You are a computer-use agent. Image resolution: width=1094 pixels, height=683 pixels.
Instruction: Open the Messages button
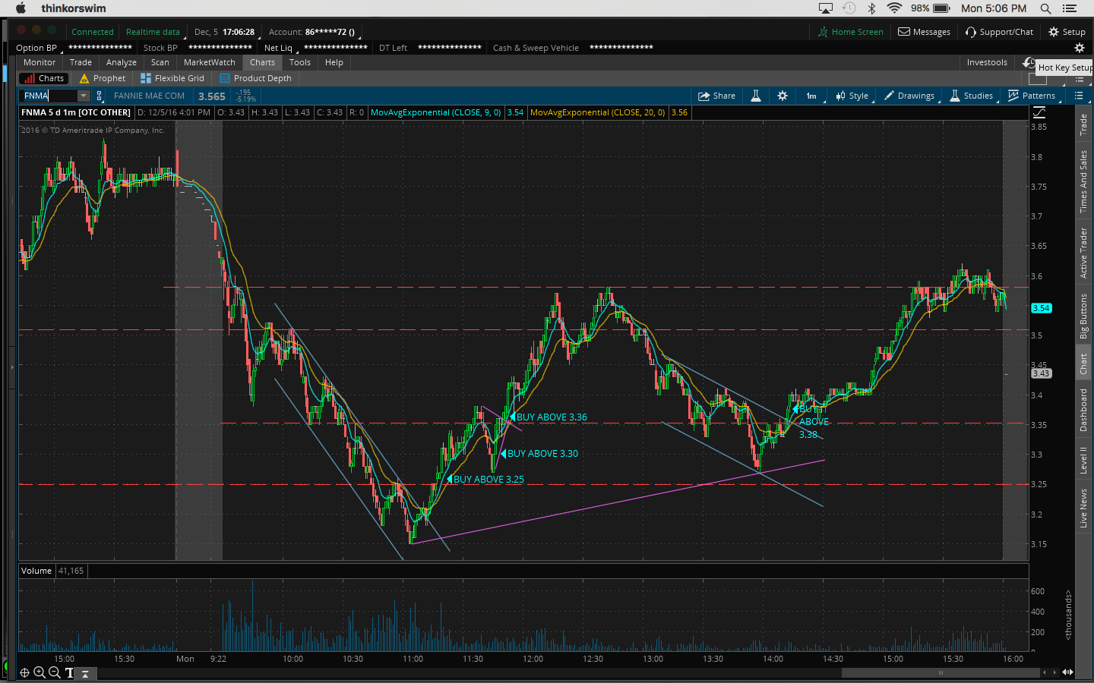tap(924, 32)
